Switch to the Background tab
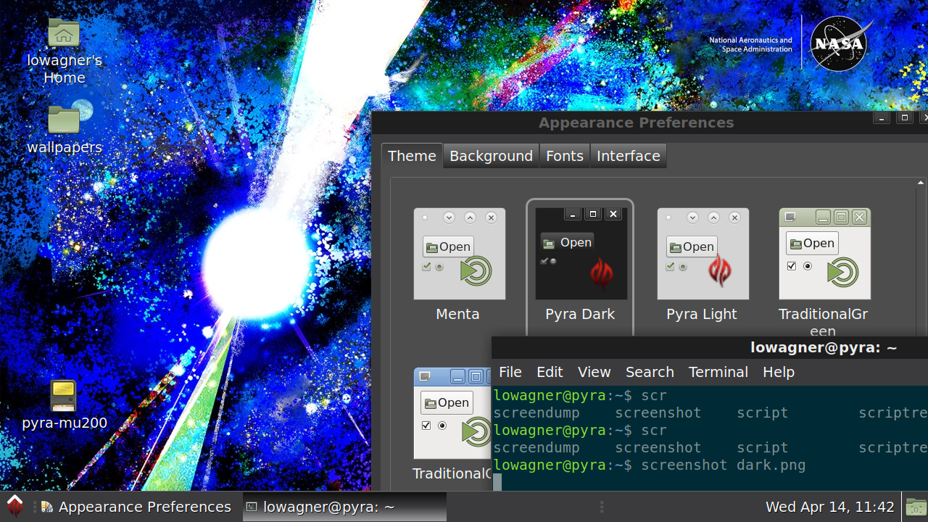928x522 pixels. pyautogui.click(x=491, y=156)
